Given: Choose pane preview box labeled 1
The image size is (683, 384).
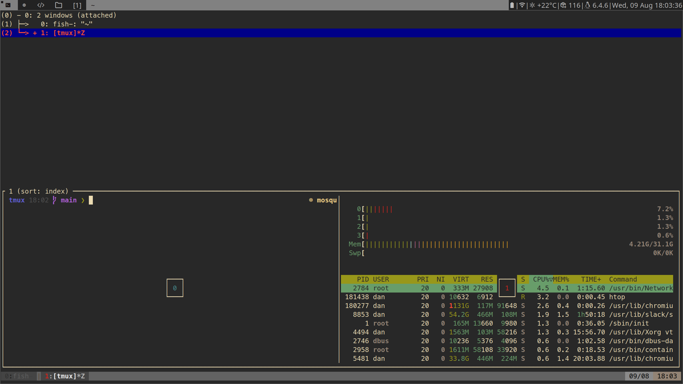Looking at the screenshot, I should coord(507,288).
